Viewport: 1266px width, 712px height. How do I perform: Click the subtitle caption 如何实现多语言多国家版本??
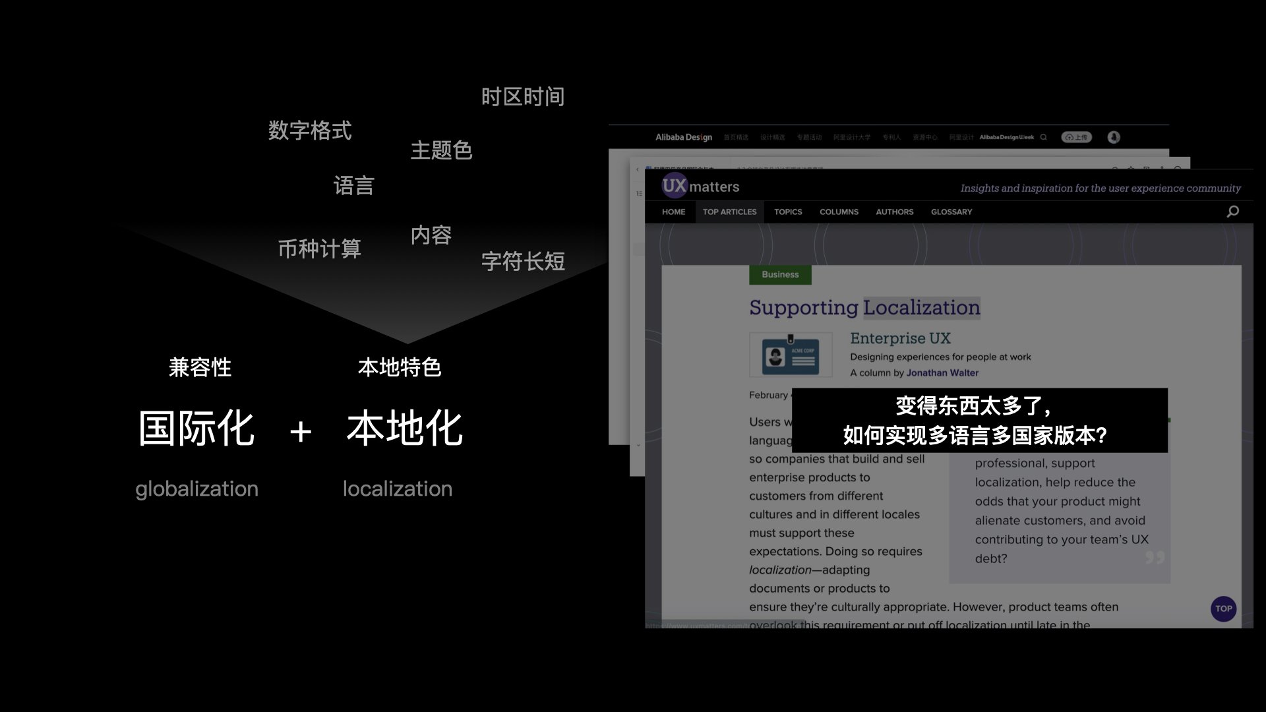975,436
